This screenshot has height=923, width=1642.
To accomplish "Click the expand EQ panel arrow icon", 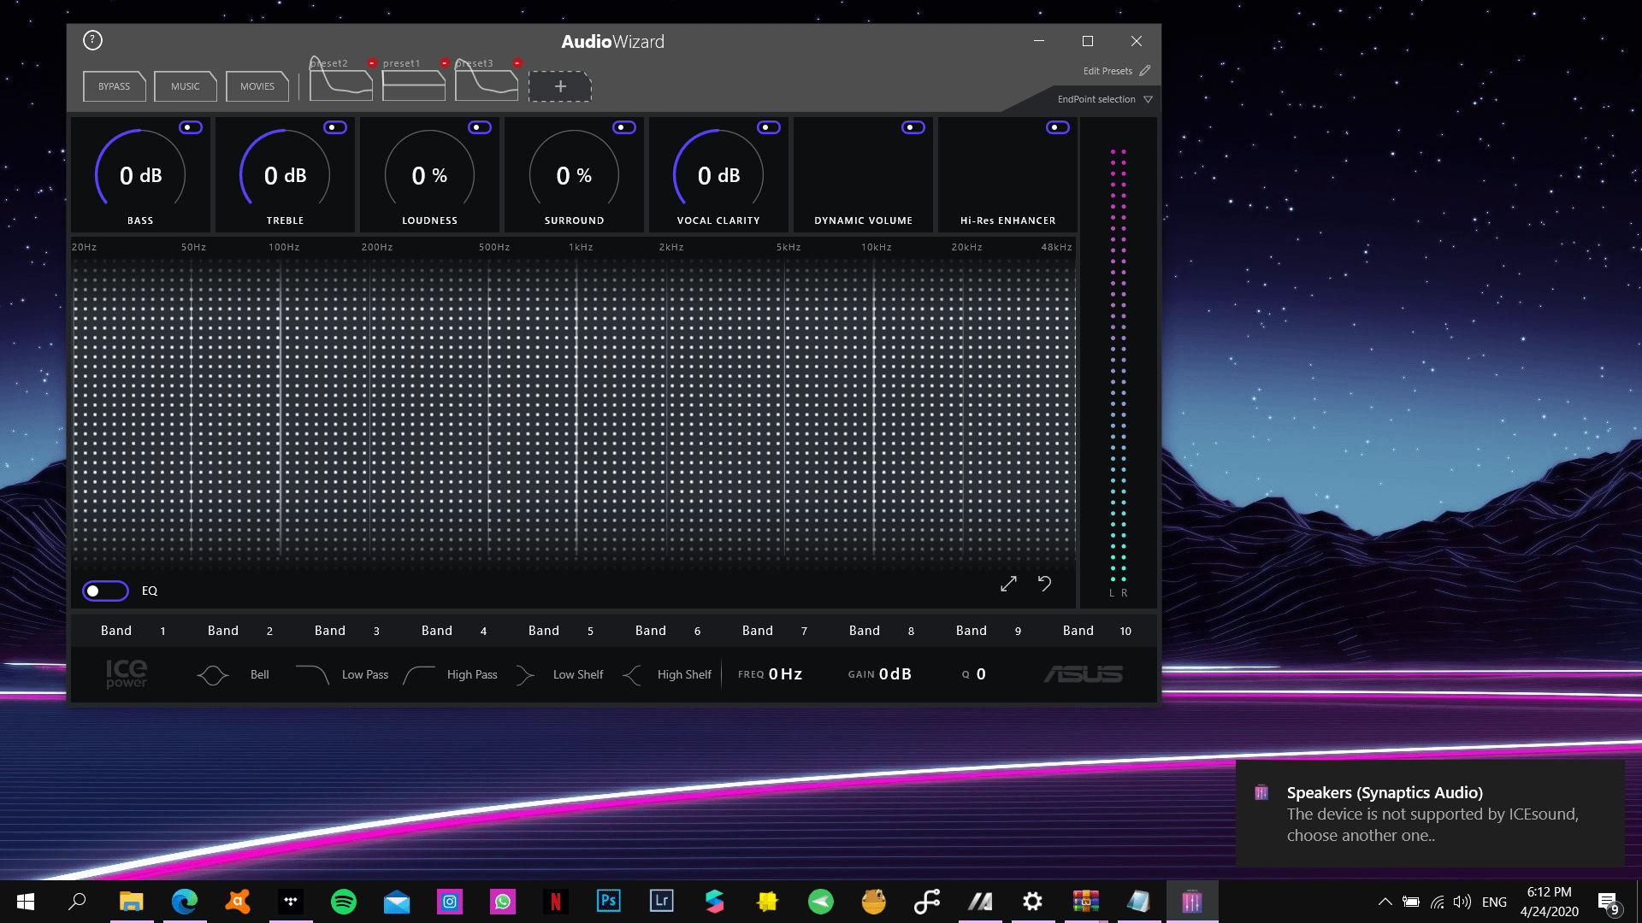I will 1007,584.
